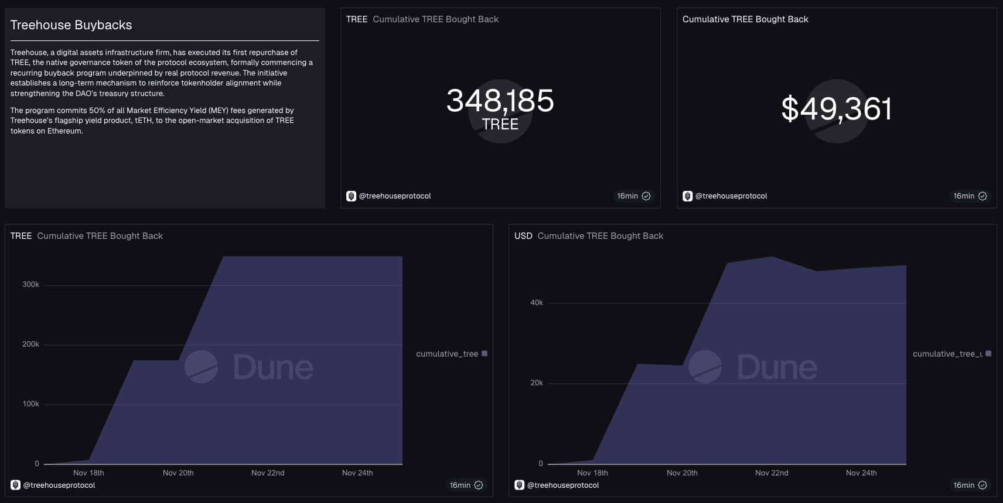Screen dimensions: 1003x503
Task: Click the 16min refresh label under the USD chart
Action: [x=964, y=485]
